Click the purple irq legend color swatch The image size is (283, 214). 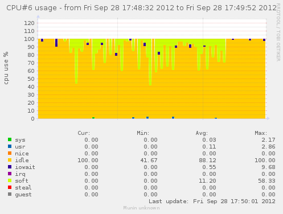coord(10,174)
